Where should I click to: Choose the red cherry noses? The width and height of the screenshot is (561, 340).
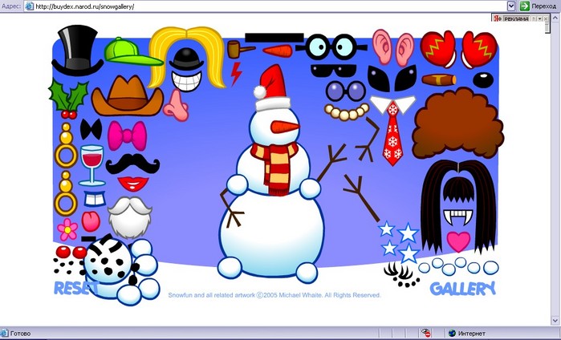71,252
